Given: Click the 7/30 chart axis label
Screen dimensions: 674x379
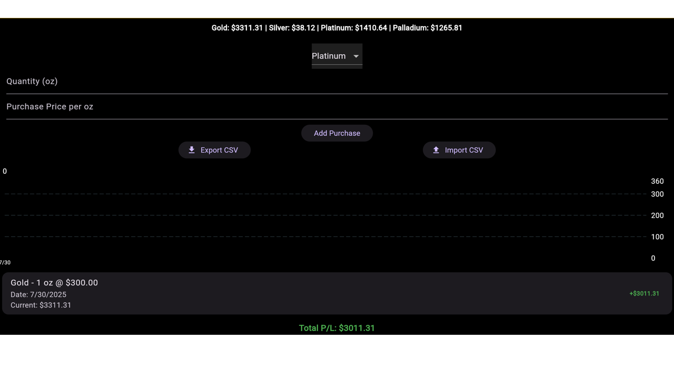Looking at the screenshot, I should click(x=5, y=262).
